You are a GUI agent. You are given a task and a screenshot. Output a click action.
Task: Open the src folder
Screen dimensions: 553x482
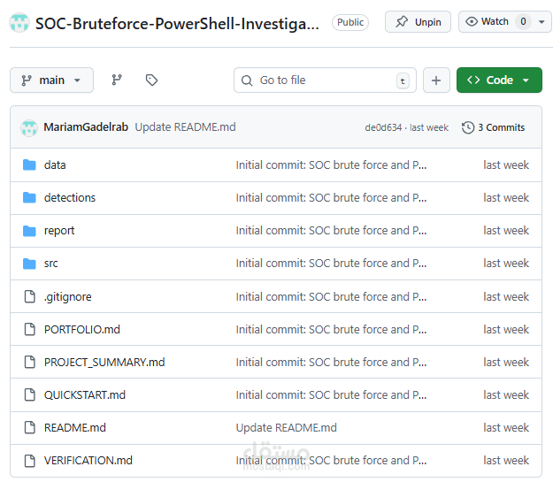pyautogui.click(x=50, y=264)
